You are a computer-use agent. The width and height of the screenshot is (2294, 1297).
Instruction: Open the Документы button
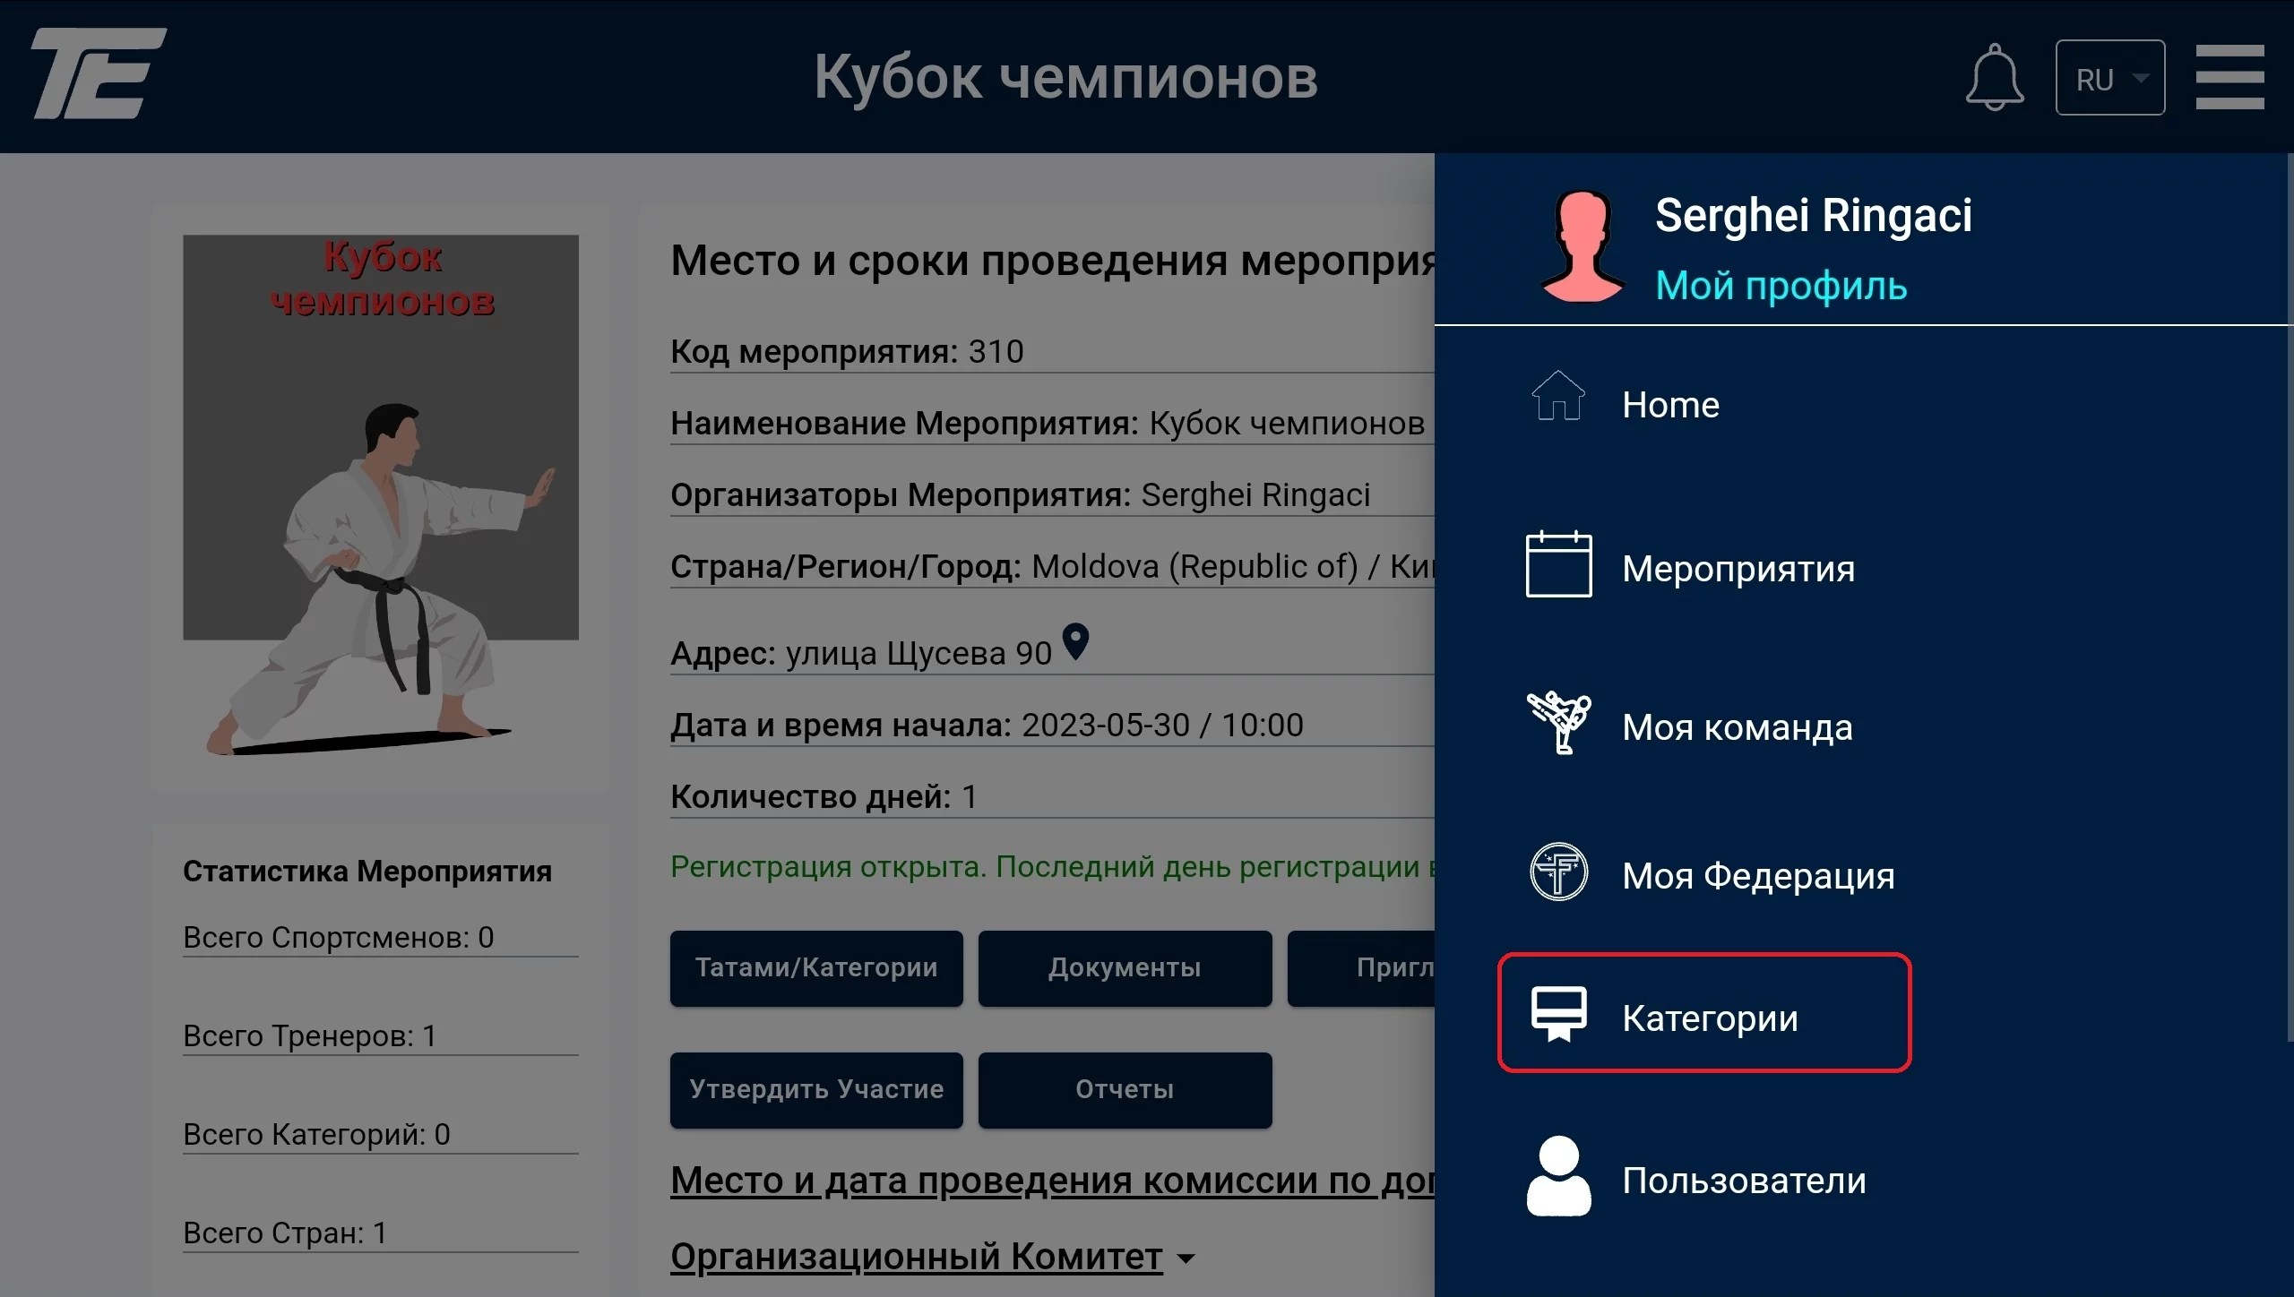[1125, 968]
